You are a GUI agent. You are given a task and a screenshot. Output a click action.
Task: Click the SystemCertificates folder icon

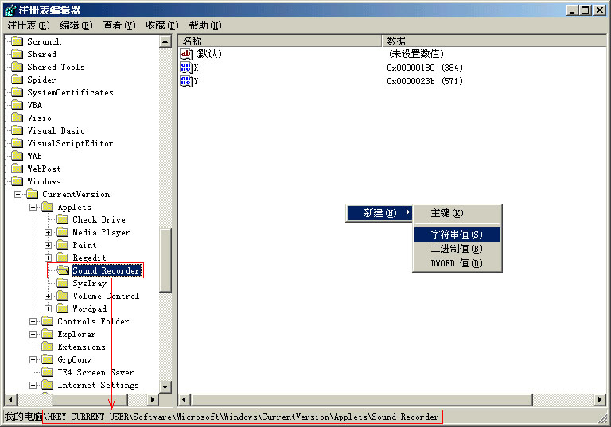(18, 92)
